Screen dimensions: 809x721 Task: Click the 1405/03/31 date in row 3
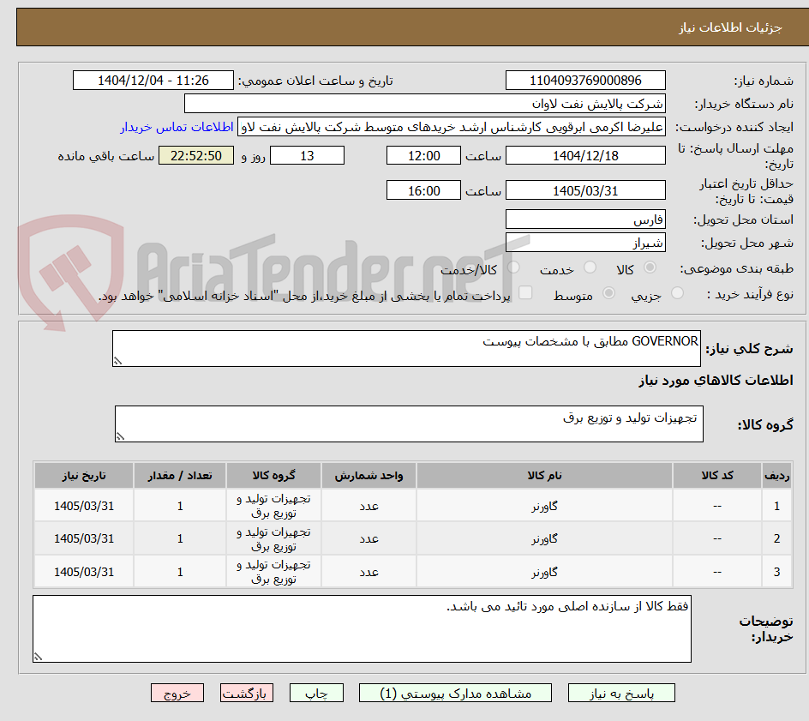[84, 572]
